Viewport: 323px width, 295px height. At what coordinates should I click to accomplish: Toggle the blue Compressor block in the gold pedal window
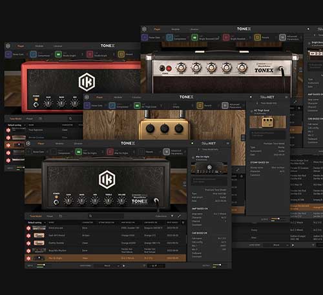tap(112, 105)
